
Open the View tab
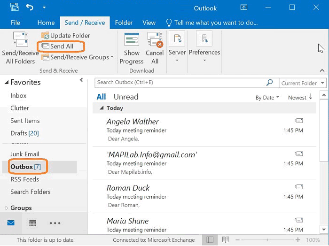(149, 23)
